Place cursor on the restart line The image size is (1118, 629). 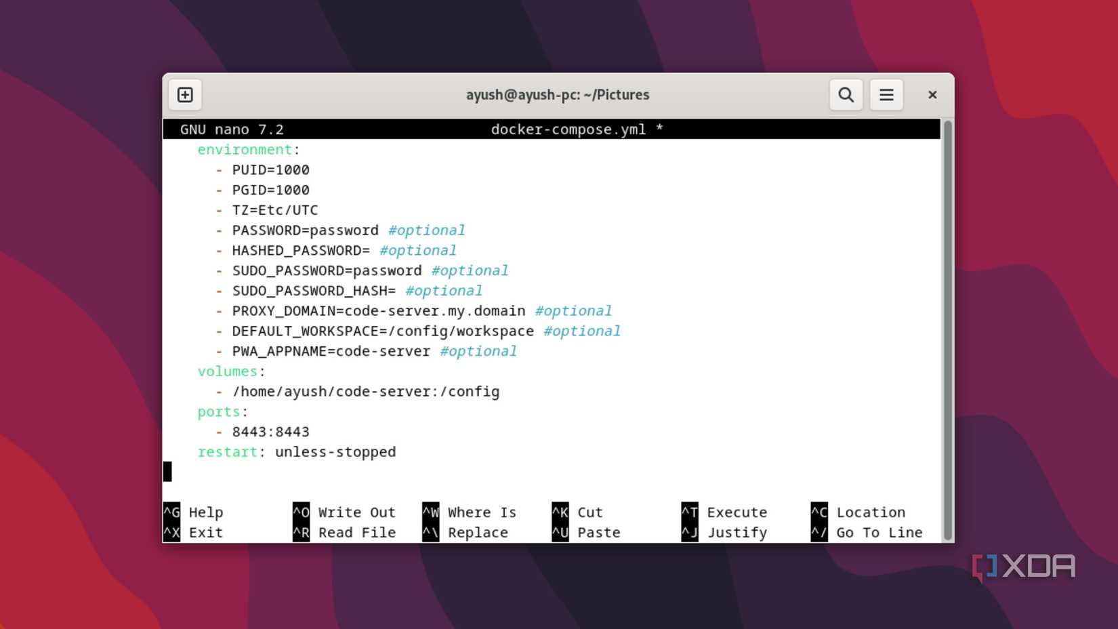297,451
